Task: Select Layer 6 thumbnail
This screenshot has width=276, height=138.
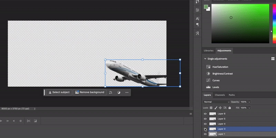Action: 213,114
